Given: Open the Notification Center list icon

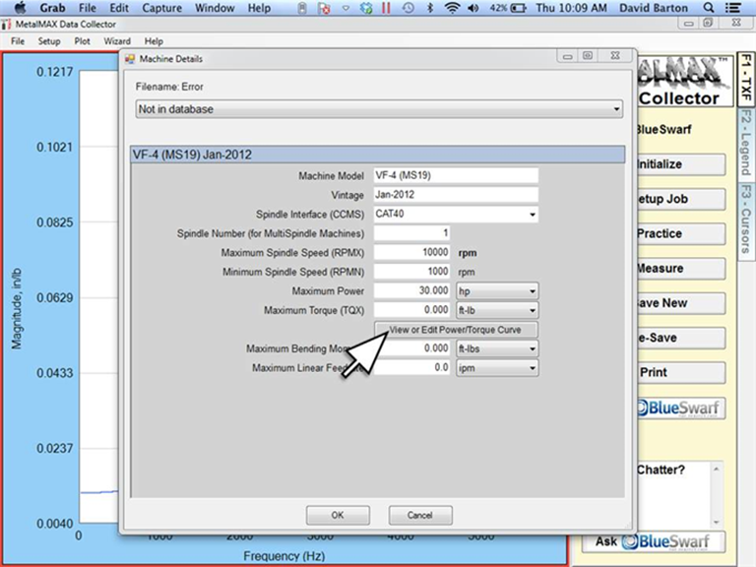Looking at the screenshot, I should pyautogui.click(x=733, y=8).
